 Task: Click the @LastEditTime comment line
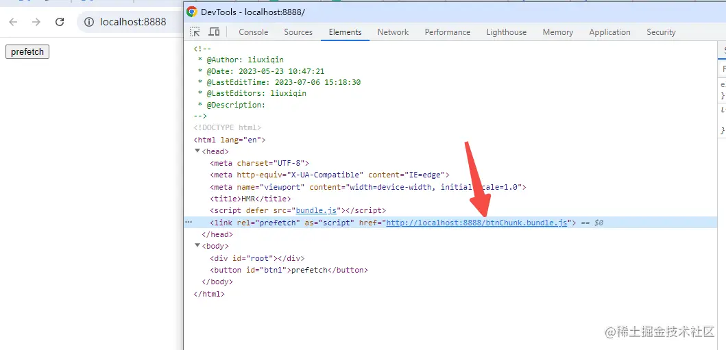[x=279, y=82]
